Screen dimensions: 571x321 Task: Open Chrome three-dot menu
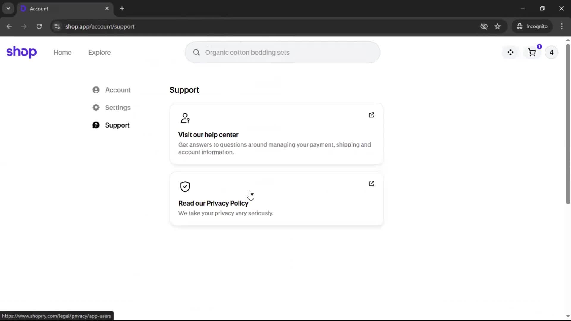coord(562,26)
